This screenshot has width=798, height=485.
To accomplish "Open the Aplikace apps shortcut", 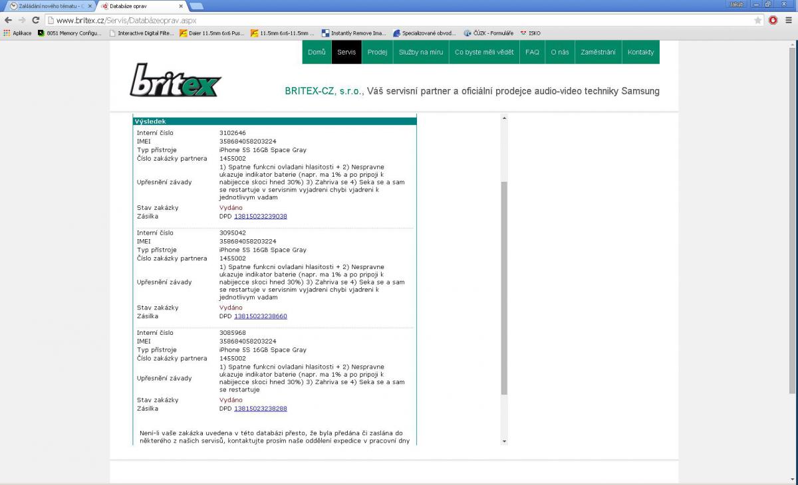I will click(17, 33).
